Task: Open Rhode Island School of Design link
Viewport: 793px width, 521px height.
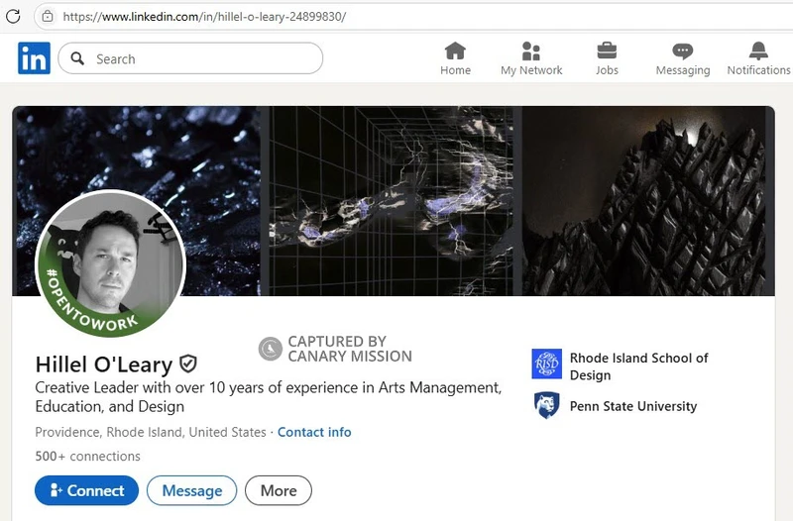Action: (638, 366)
